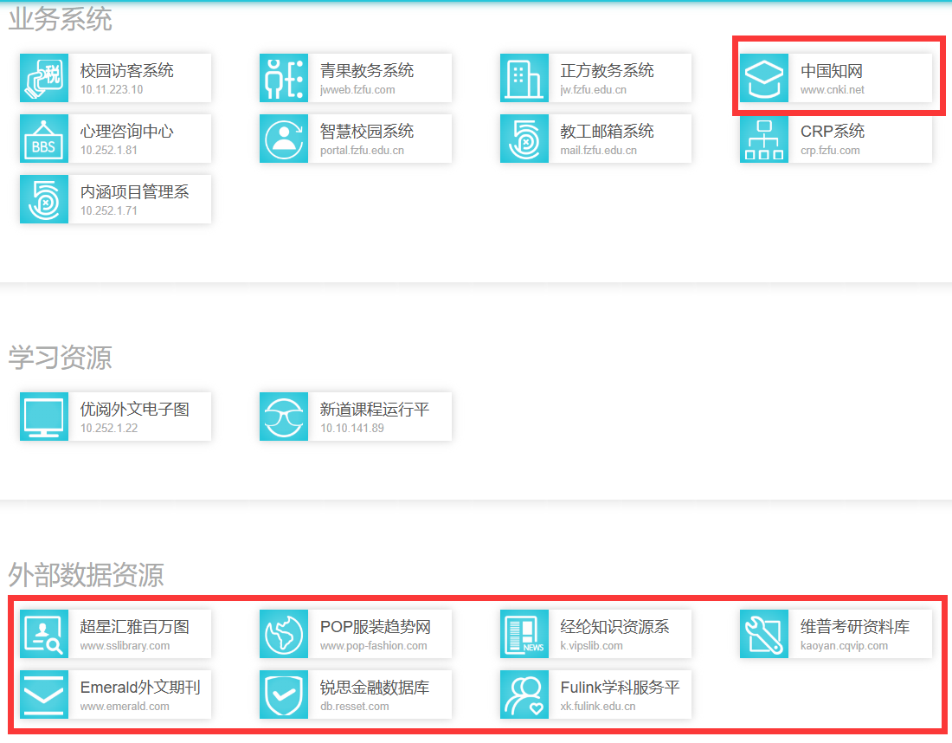Open Fulink学科服务平 title link
The height and width of the screenshot is (743, 952).
(620, 687)
